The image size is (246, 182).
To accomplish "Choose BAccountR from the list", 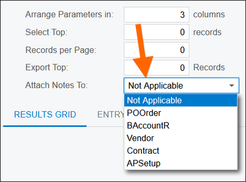I will click(181, 126).
